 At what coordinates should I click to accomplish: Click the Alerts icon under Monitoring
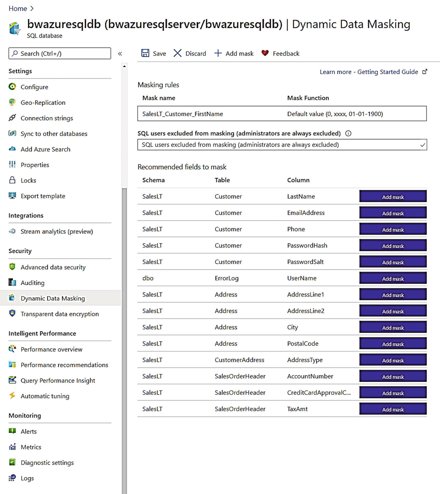[12, 431]
